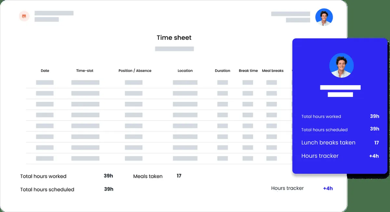Select the Position / Absence column header
The width and height of the screenshot is (390, 212).
(135, 71)
